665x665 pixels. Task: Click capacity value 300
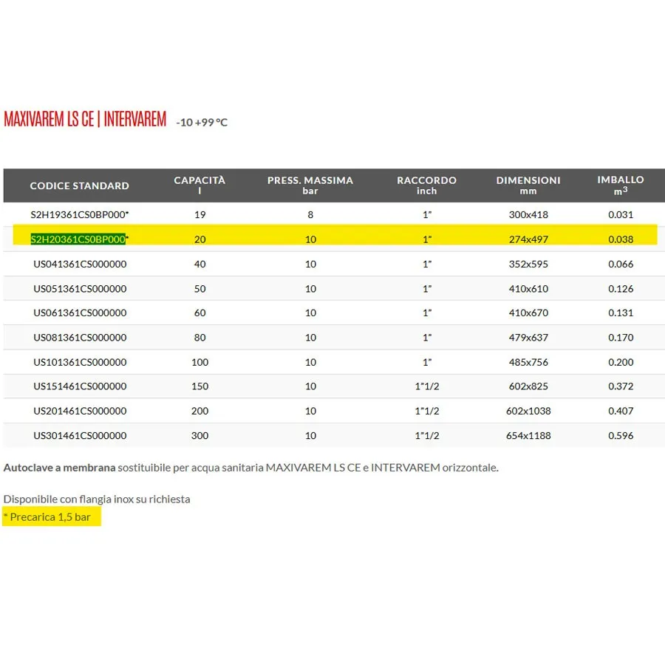[199, 435]
